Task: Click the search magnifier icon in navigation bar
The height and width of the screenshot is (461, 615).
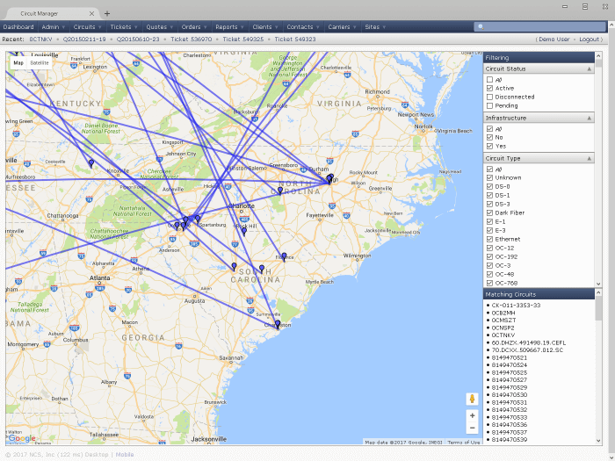Action: pos(480,27)
